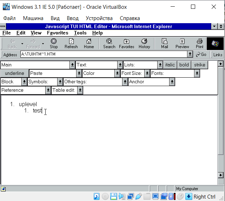The image size is (225, 201).
Task: Click the VirtualBox USB status icon
Action: 139,196
